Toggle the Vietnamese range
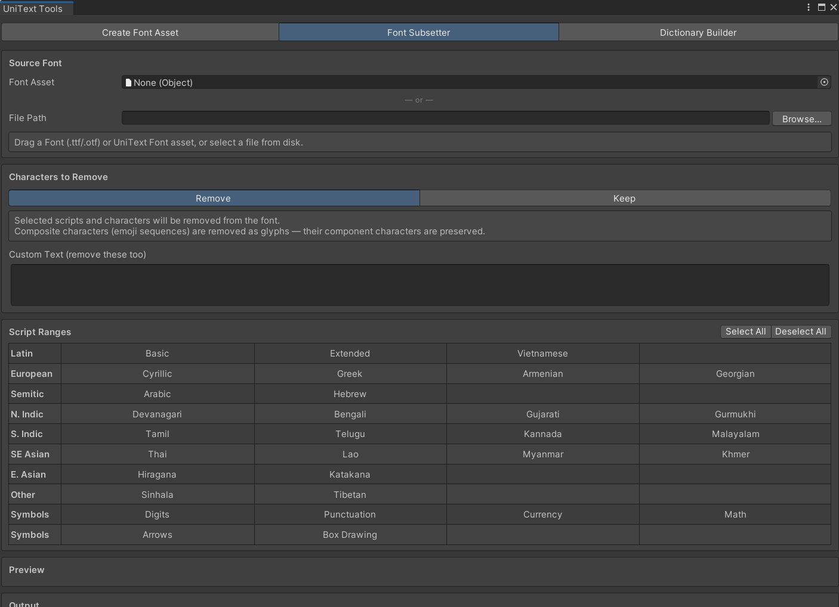 (x=543, y=354)
